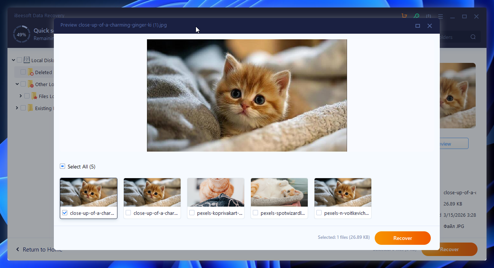Viewport: 494px width, 268px height.
Task: Click the green key activation icon
Action: point(416,16)
